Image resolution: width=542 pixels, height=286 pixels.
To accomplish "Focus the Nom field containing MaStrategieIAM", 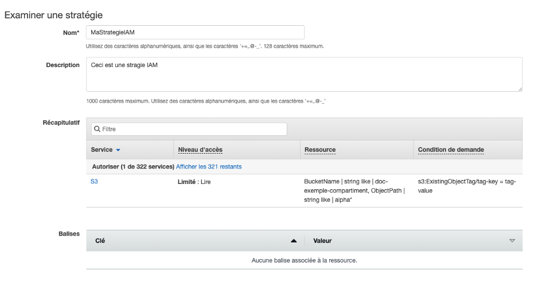I will click(x=195, y=33).
